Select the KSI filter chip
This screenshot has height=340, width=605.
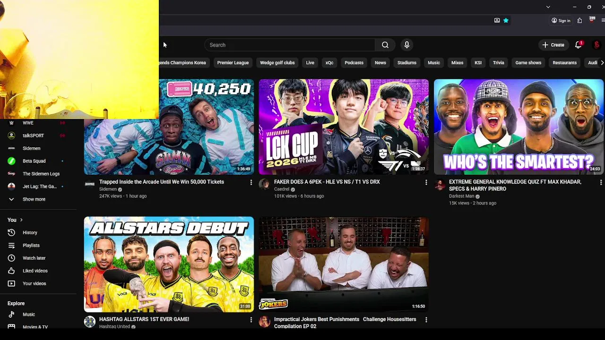pyautogui.click(x=478, y=63)
